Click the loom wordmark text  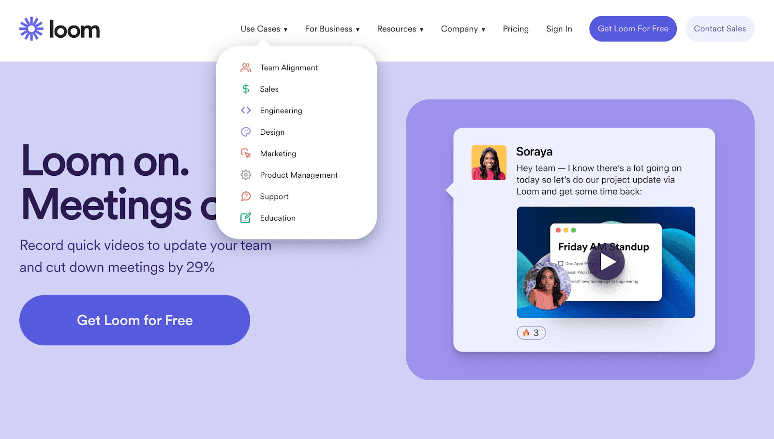tap(74, 30)
